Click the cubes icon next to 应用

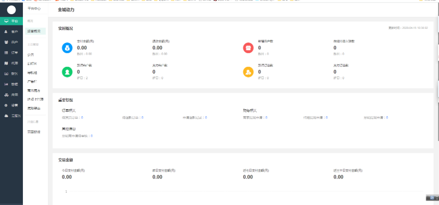click(6, 95)
